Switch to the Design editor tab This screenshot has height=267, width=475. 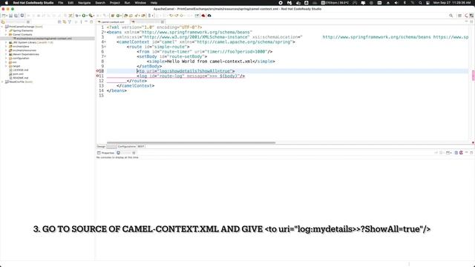pyautogui.click(x=101, y=147)
